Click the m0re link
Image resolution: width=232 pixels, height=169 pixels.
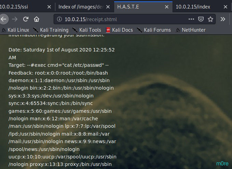point(222,164)
